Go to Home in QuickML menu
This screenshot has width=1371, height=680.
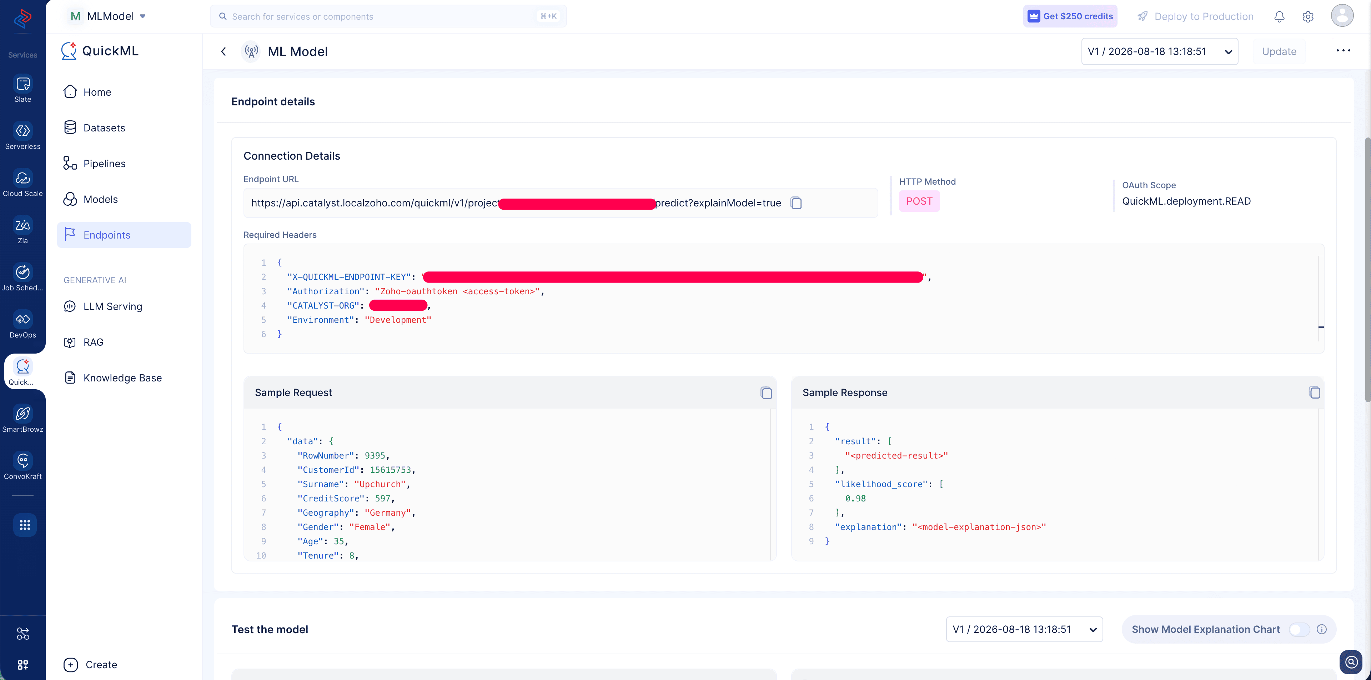point(124,92)
